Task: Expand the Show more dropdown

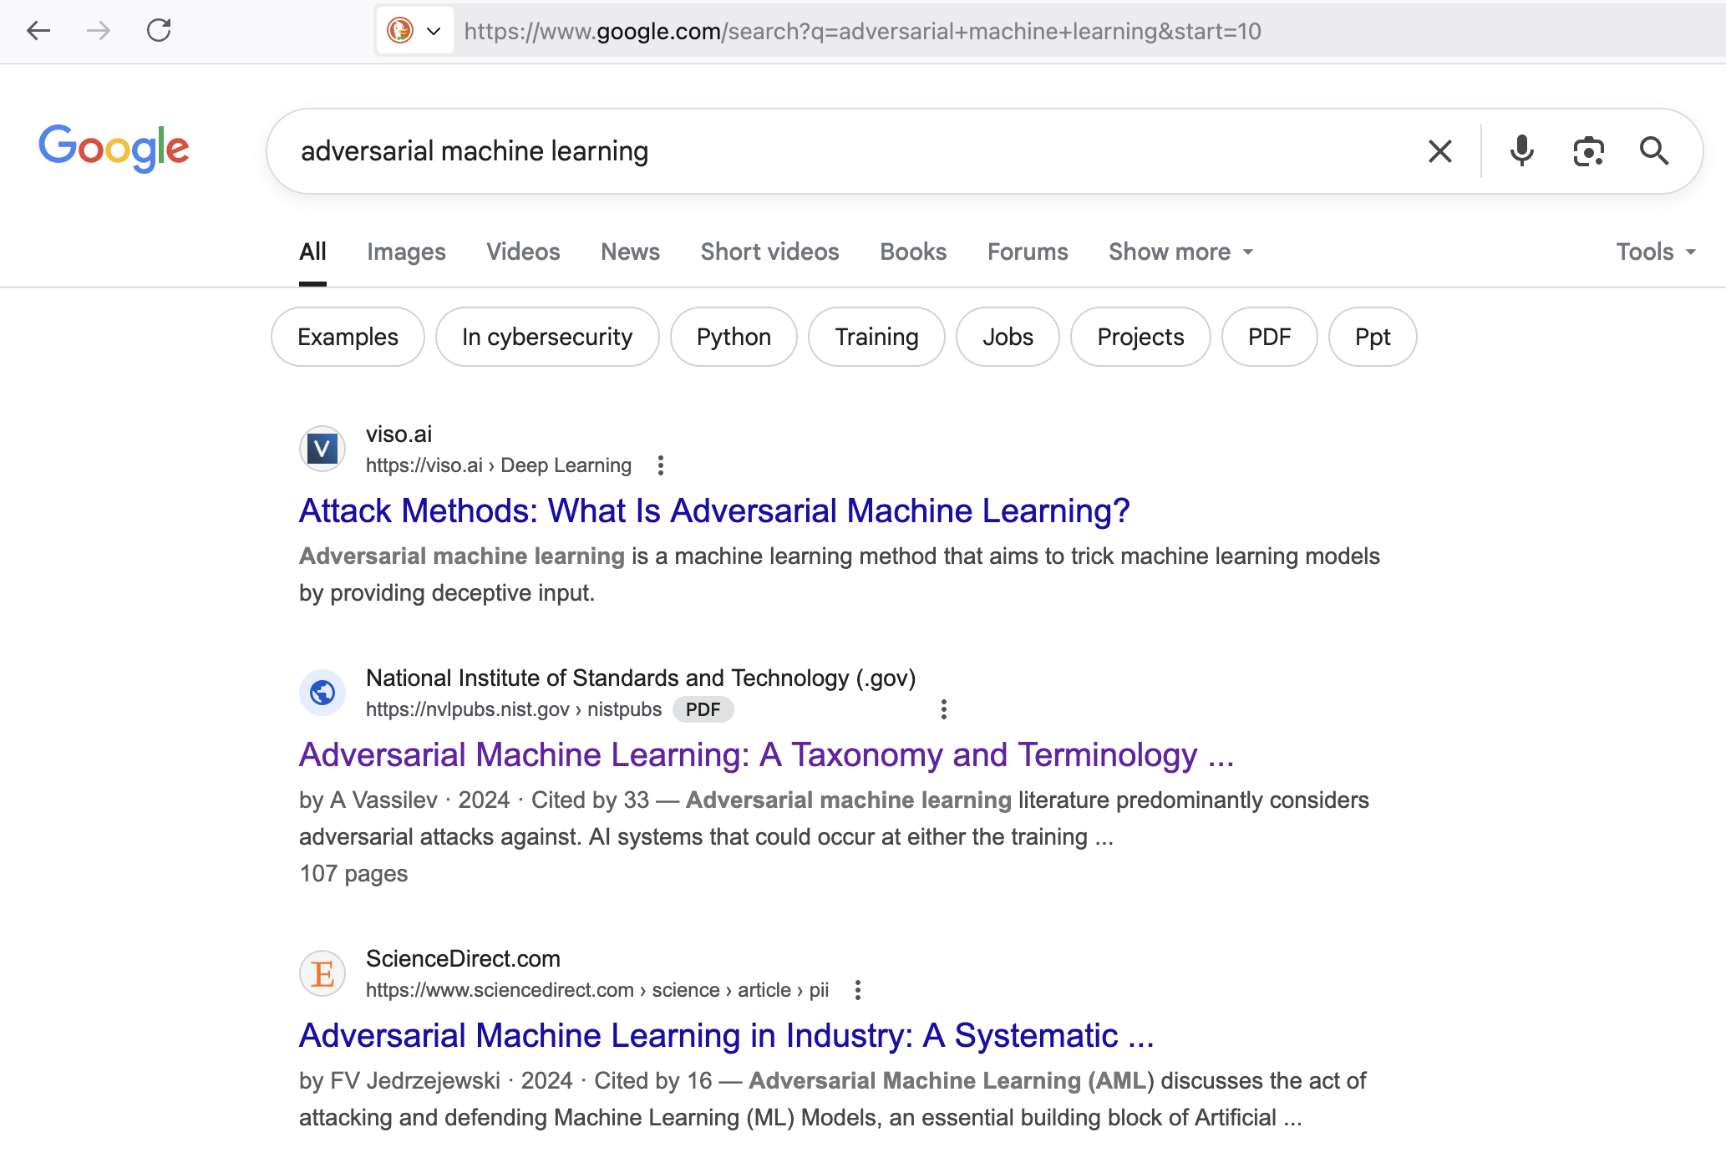Action: [1181, 251]
